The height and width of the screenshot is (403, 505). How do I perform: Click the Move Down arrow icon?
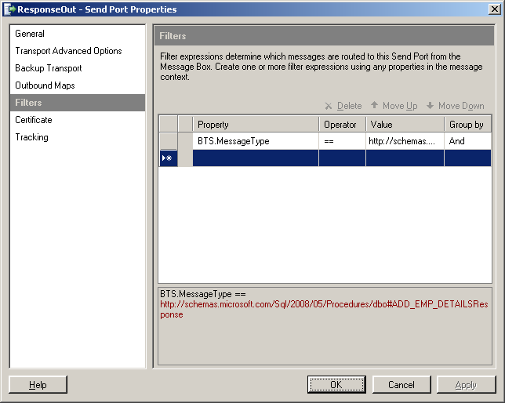[x=430, y=105]
